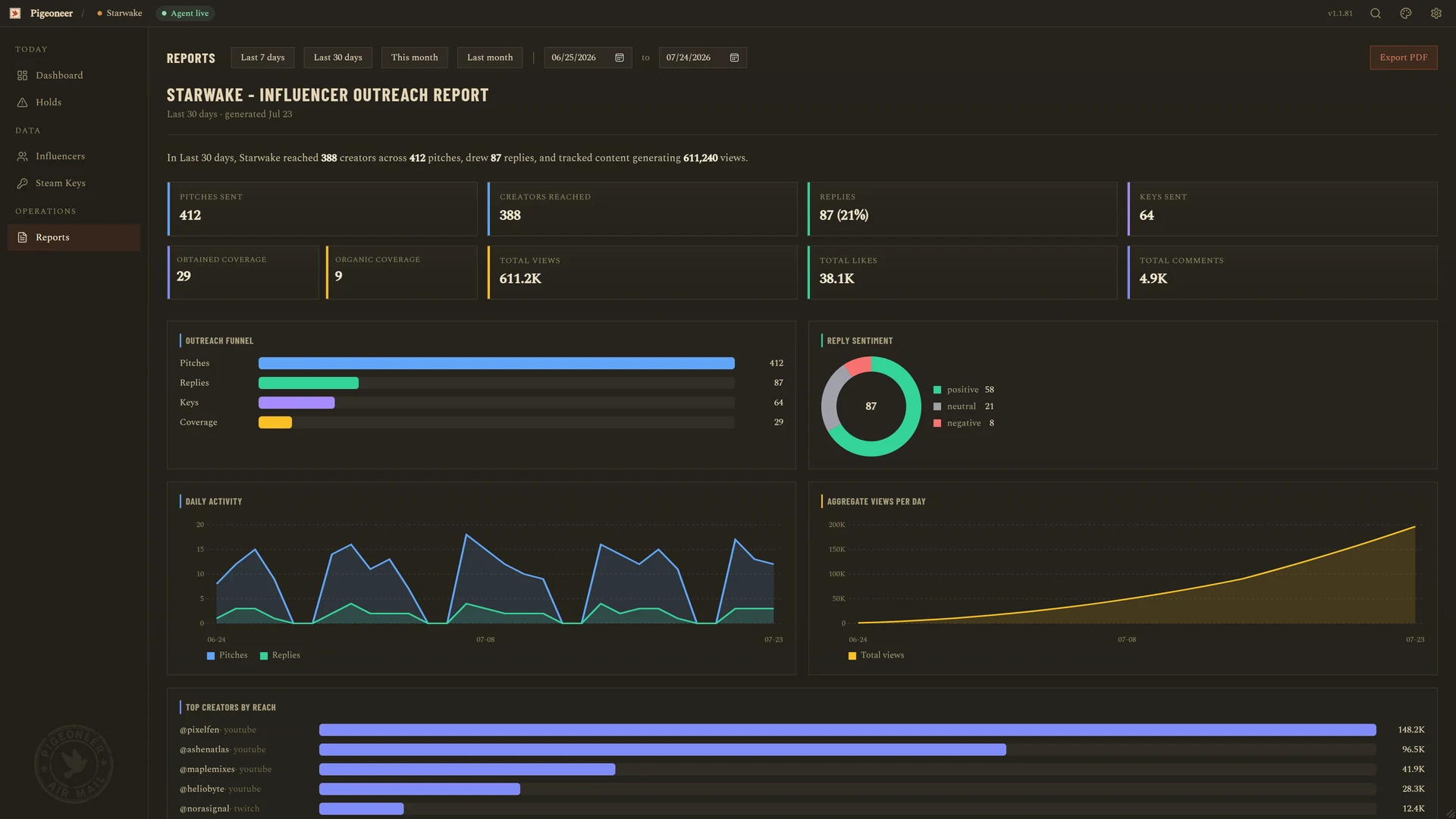Image resolution: width=1456 pixels, height=819 pixels.
Task: Click the Total Likes 38.1K card
Action: pos(962,272)
